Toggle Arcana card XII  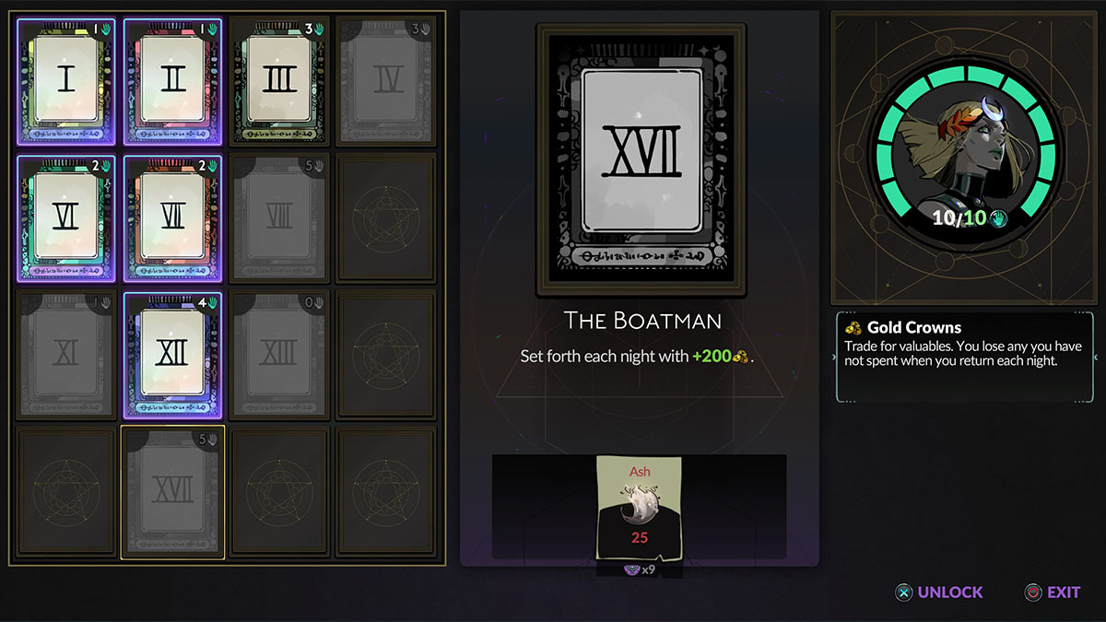click(172, 355)
